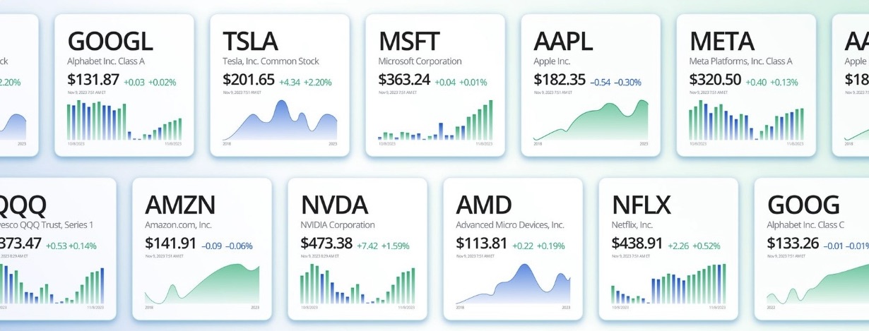Select the NVIDIA Corporation company name
This screenshot has width=869, height=331.
(338, 225)
